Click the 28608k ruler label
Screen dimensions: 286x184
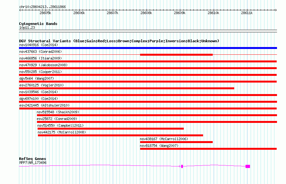click(x=146, y=13)
